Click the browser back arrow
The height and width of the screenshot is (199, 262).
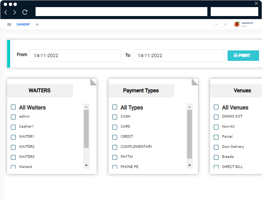[6, 12]
